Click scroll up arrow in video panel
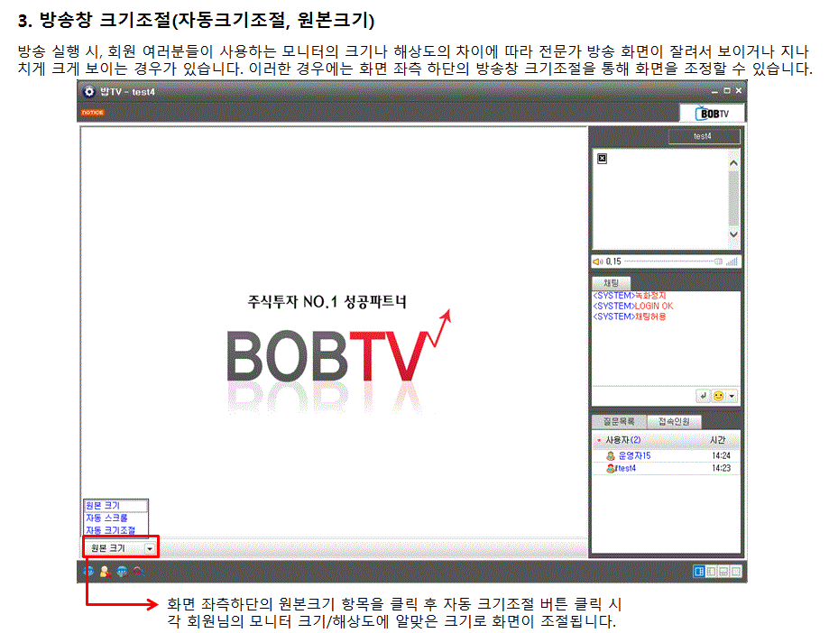The height and width of the screenshot is (633, 829). (733, 163)
